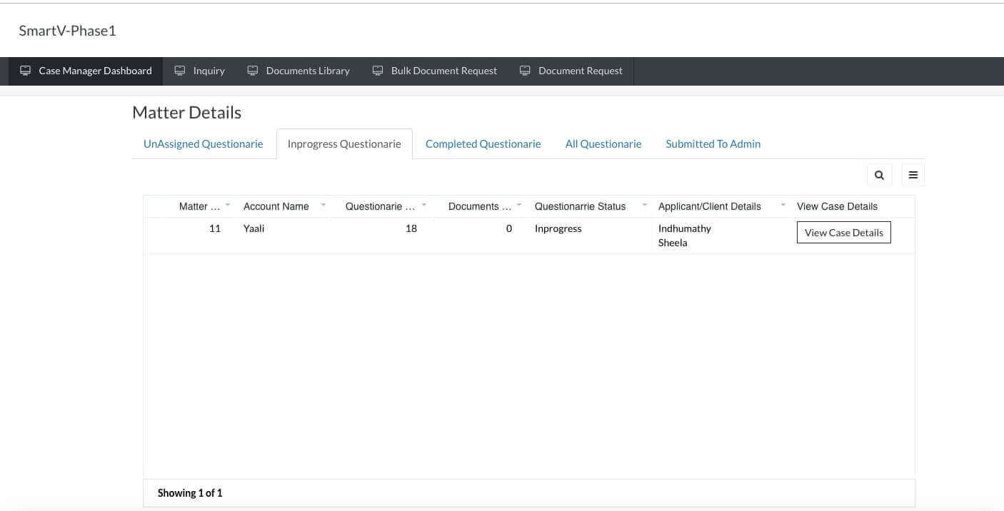Open the All Questionarie tab
Screen dimensions: 1004x511
point(603,144)
